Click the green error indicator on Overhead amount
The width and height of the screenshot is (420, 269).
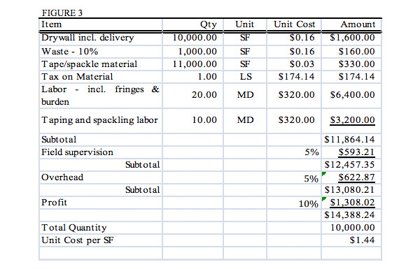[324, 174]
